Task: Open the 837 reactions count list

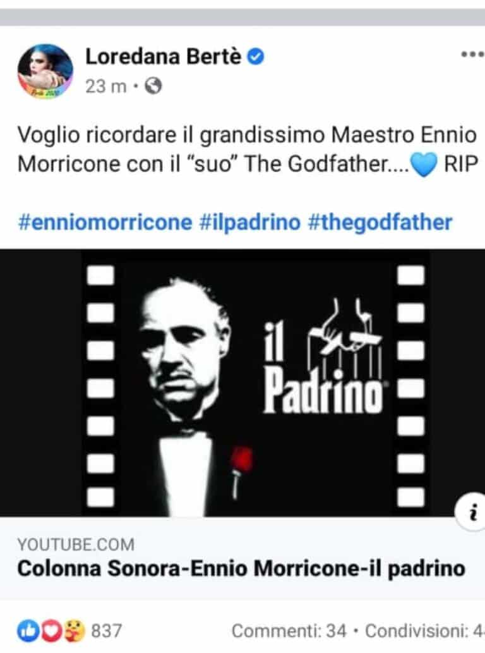Action: [x=107, y=631]
